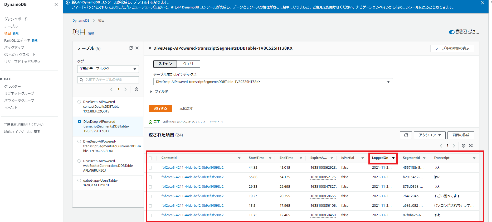Sort by EndTime column arrow
The width and height of the screenshot is (492, 222).
pos(301,158)
